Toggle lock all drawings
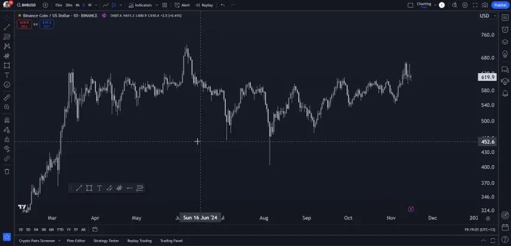Viewport: 511px width, 246px height. [x=7, y=140]
